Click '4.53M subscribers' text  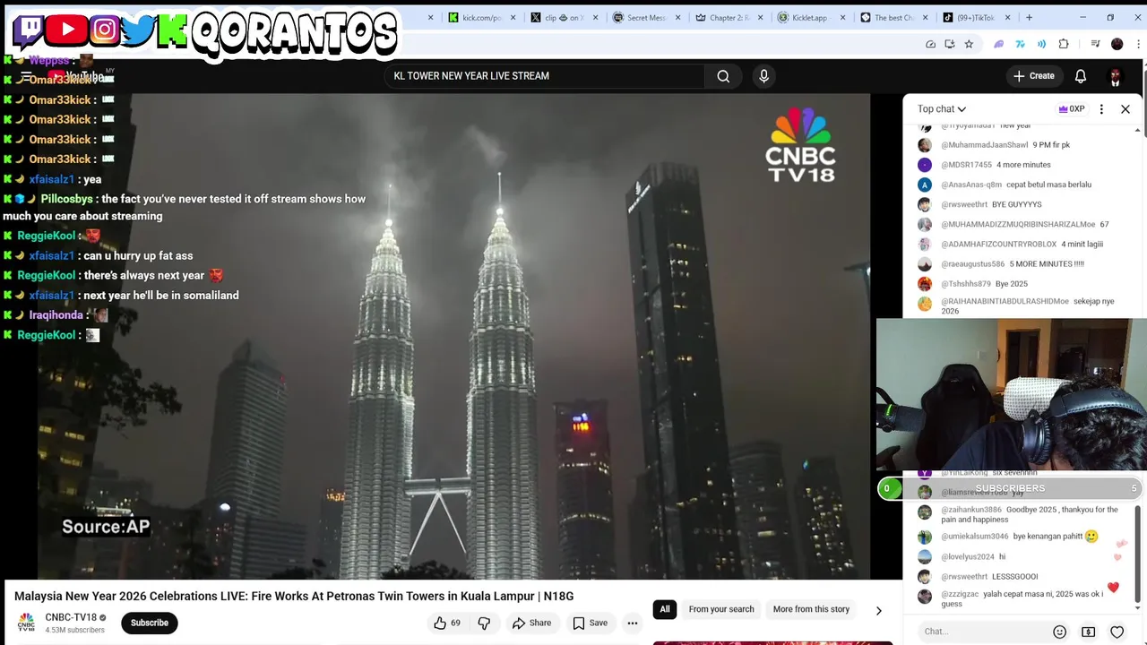[75, 631]
